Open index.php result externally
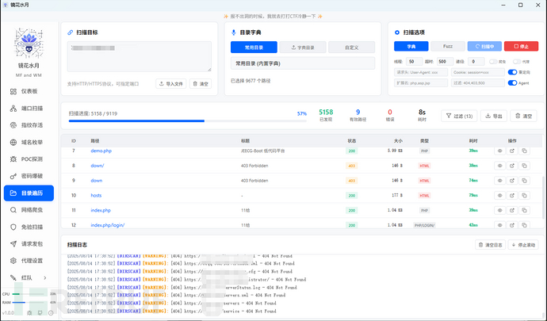Image resolution: width=547 pixels, height=321 pixels. point(512,210)
